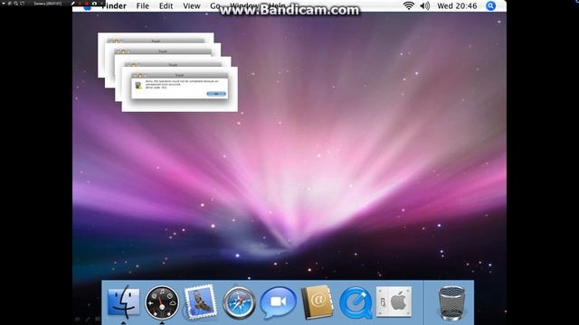Open Spotlight search in menu bar
The height and width of the screenshot is (325, 579).
490,6
